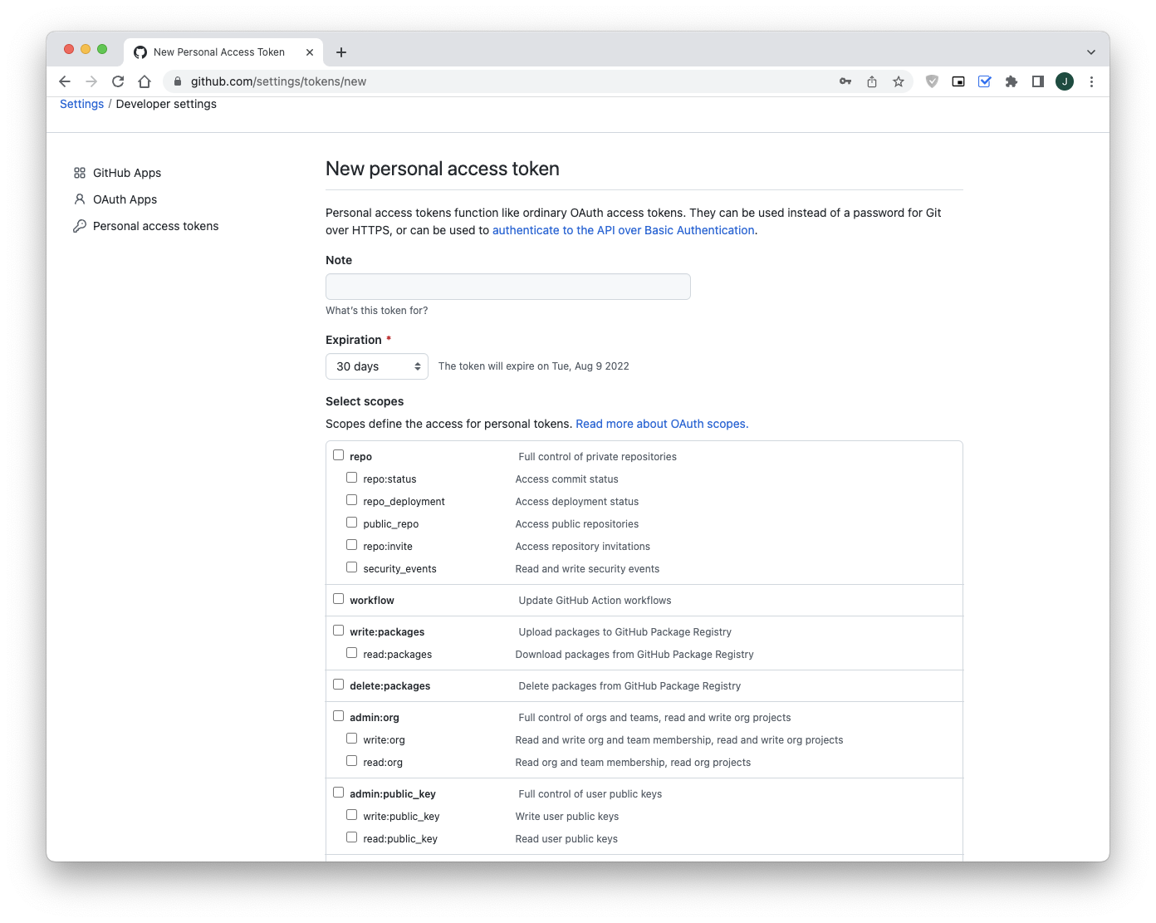Tick the public_repo checkbox

click(x=351, y=523)
